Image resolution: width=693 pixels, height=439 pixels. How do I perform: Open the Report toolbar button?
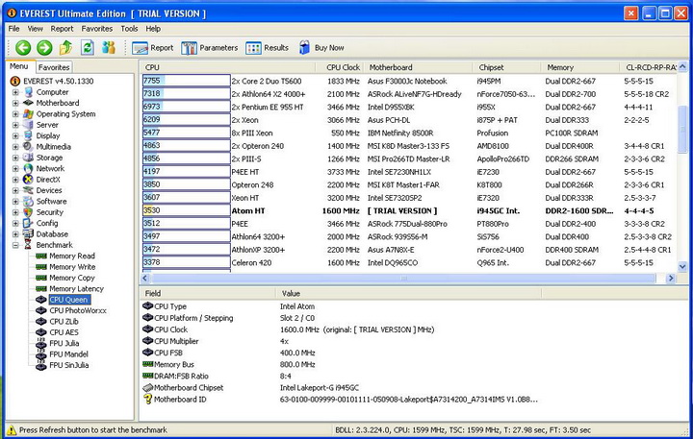pos(153,48)
